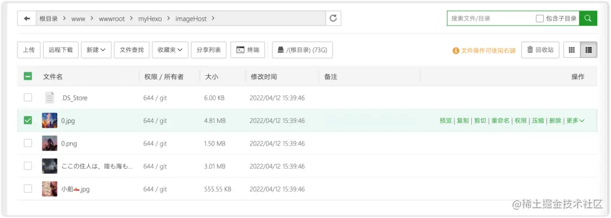The height and width of the screenshot is (218, 611).
Task: Open the terminal (终端)
Action: coord(248,50)
